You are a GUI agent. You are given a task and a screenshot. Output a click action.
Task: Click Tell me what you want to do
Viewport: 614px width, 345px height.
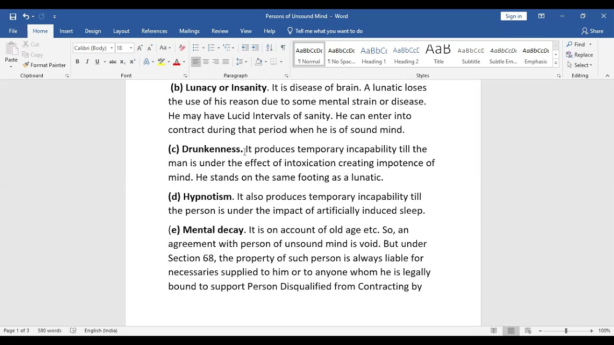(x=325, y=31)
